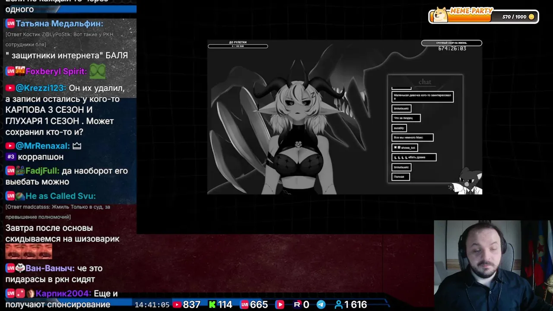Click the stream clock 14:41:05
This screenshot has height=311, width=553.
click(152, 305)
